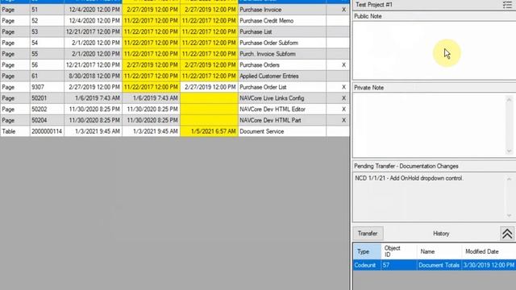Click the X mark in Purchase Orders row
This screenshot has width=516, height=290.
(343, 65)
